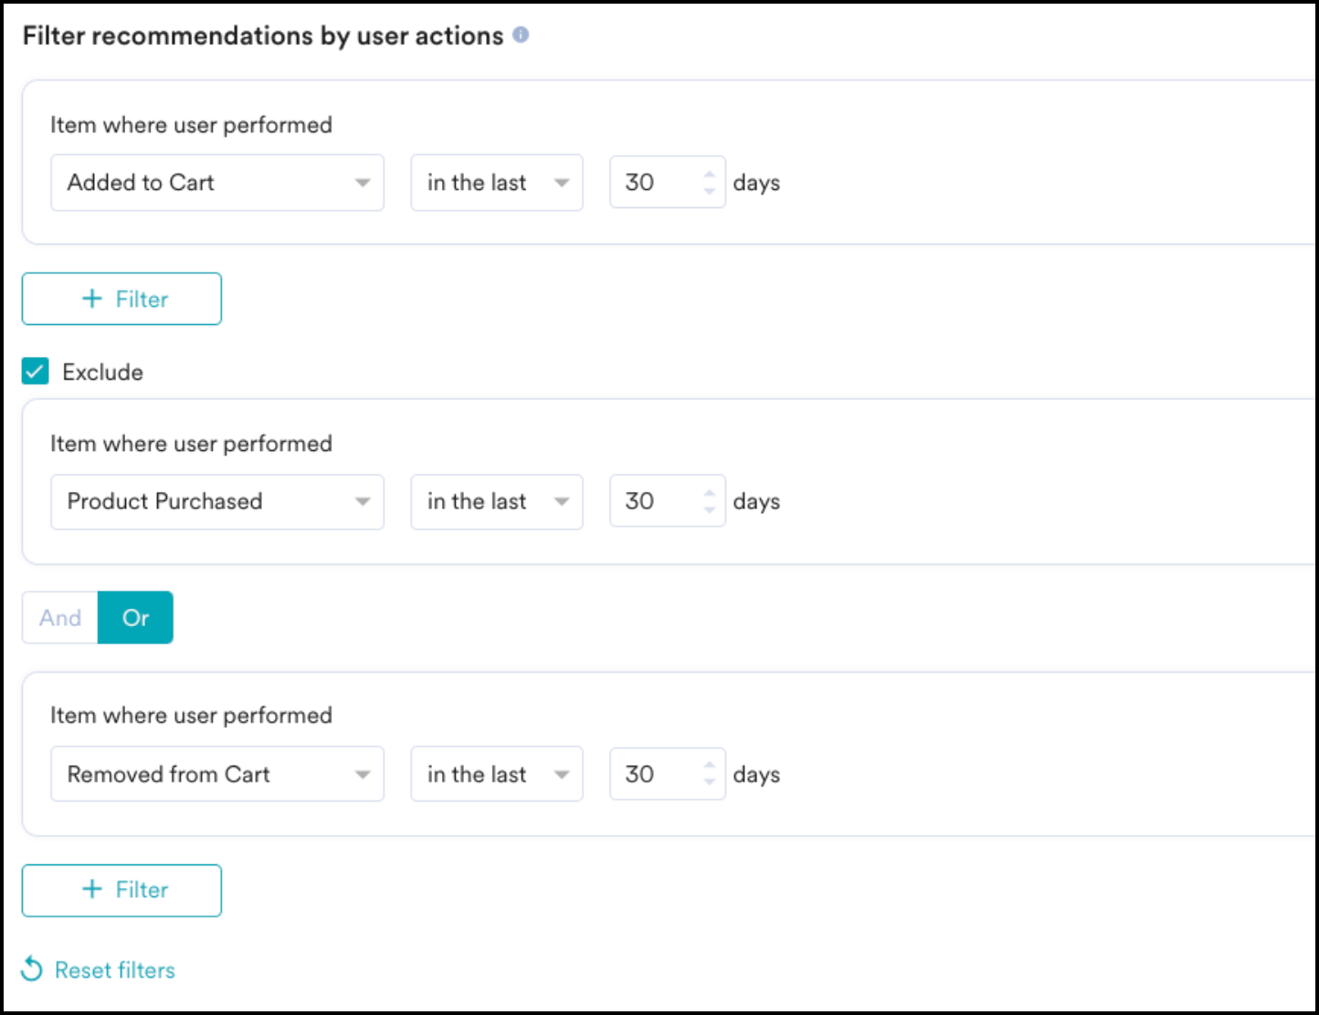Click the Reset filters circular arrow icon
The width and height of the screenshot is (1319, 1015).
point(32,968)
